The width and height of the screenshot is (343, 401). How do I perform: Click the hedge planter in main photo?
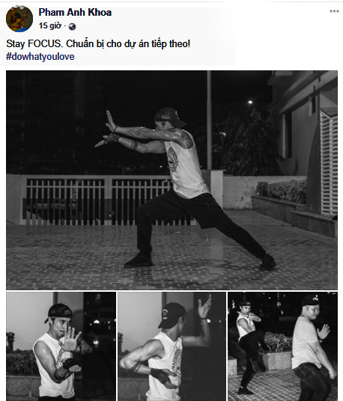point(282,192)
